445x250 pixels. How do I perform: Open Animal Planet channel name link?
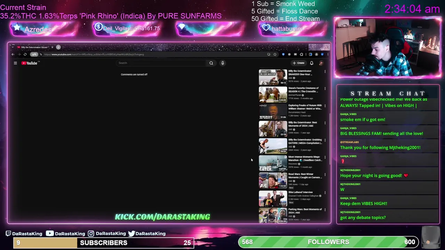pyautogui.click(x=295, y=95)
